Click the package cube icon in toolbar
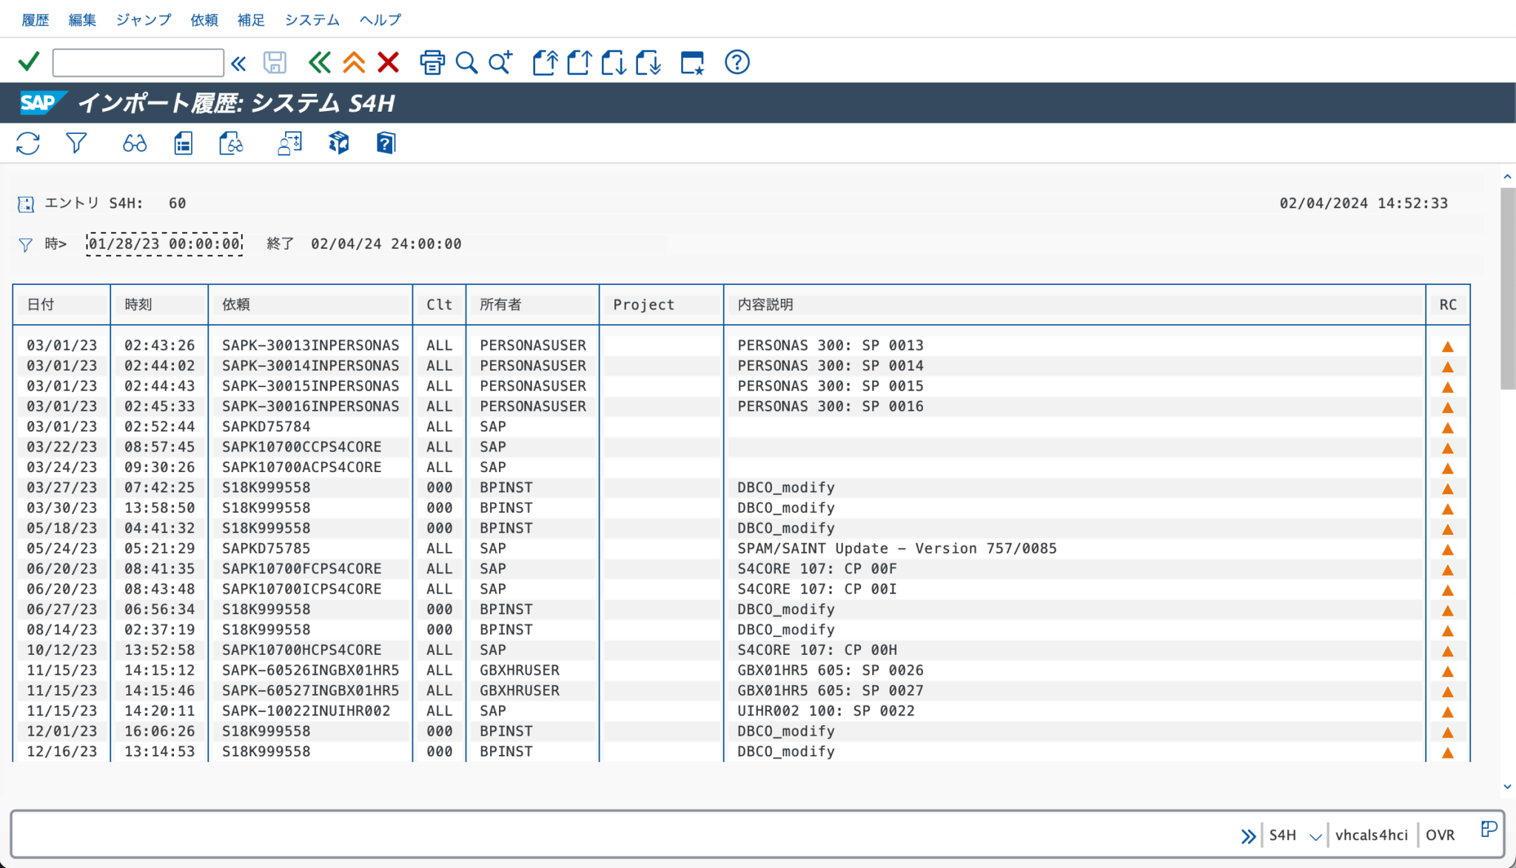Viewport: 1516px width, 868px height. point(338,143)
